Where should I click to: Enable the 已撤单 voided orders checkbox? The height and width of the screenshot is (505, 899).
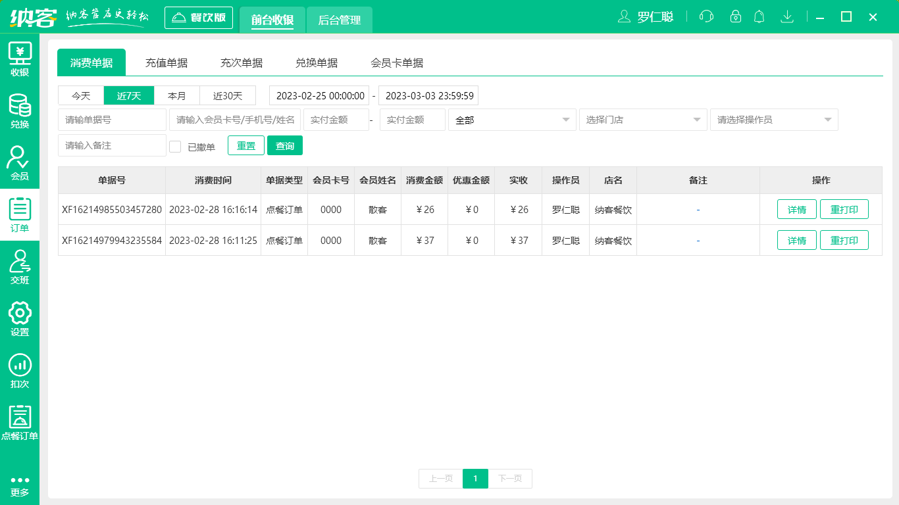175,145
